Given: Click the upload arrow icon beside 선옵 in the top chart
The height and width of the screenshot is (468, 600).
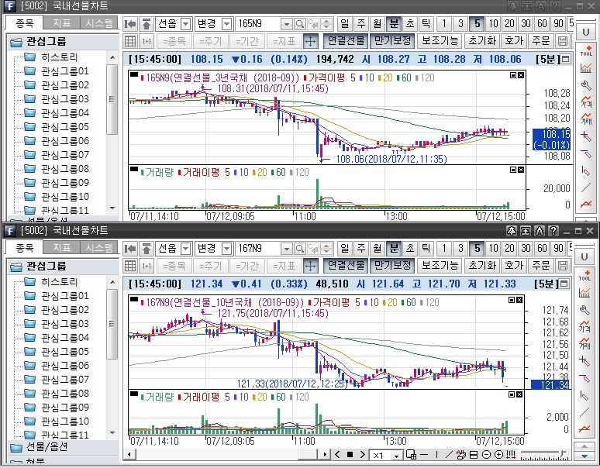Looking at the screenshot, I should (146, 23).
